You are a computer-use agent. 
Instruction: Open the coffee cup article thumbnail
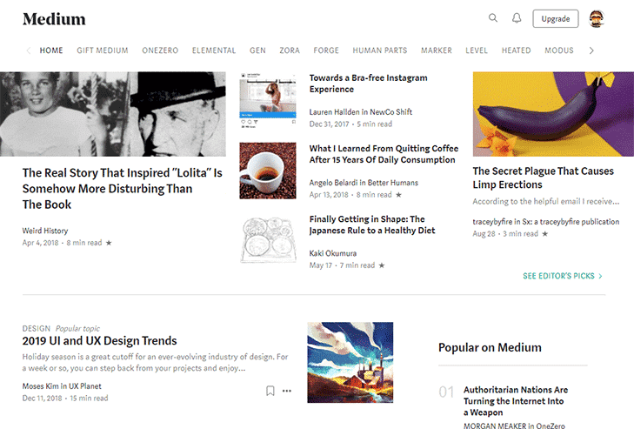click(x=268, y=171)
